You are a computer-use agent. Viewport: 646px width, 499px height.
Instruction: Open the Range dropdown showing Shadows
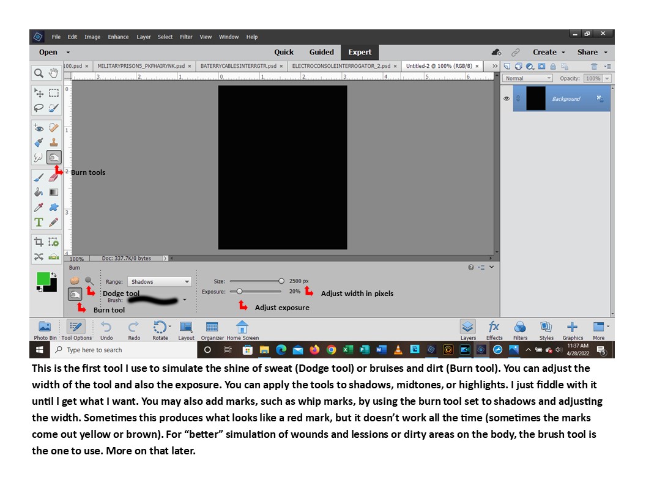point(159,282)
